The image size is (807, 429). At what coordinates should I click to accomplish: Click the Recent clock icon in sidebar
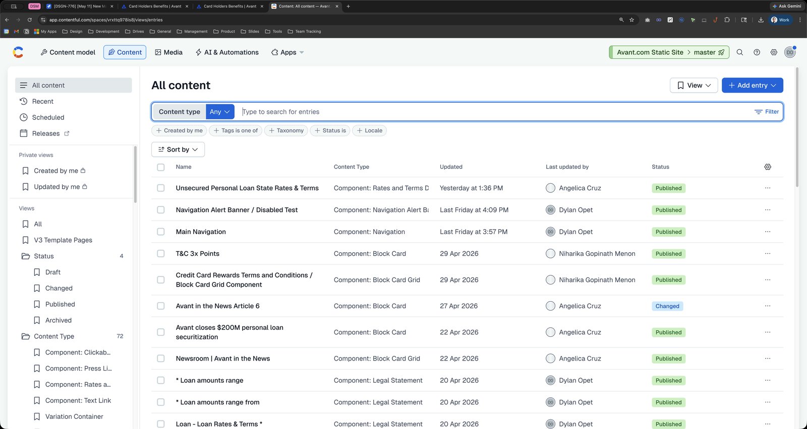pyautogui.click(x=23, y=101)
